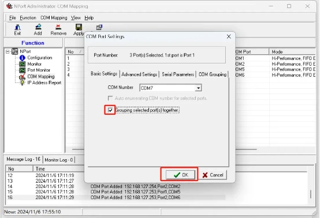Open Port Monitor in the function tree
This screenshot has height=218, width=320.
point(39,70)
